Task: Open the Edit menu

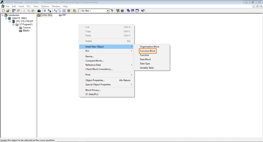Action: [14, 6]
